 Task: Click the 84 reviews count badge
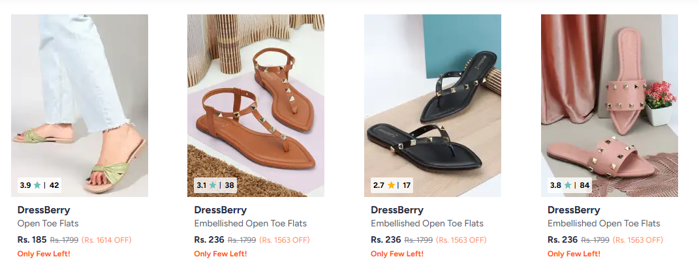coord(584,185)
